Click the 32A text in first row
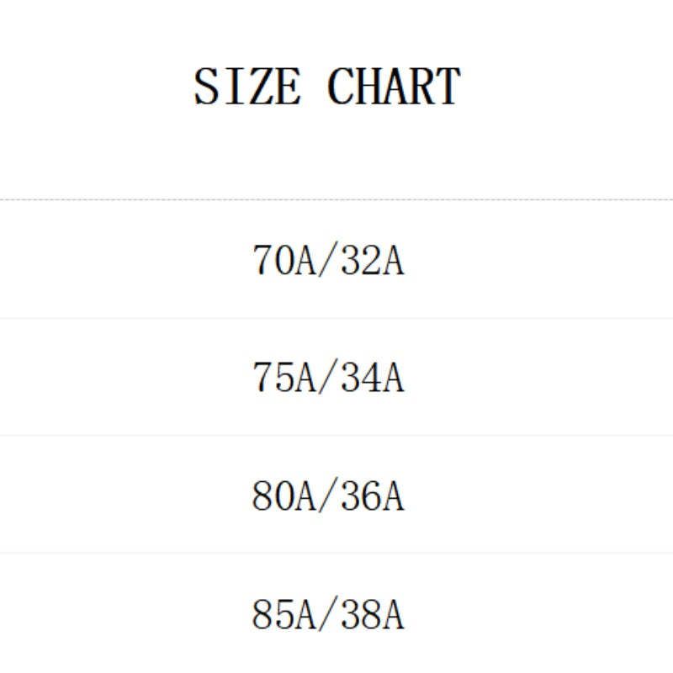The height and width of the screenshot is (673, 673). coord(373,260)
